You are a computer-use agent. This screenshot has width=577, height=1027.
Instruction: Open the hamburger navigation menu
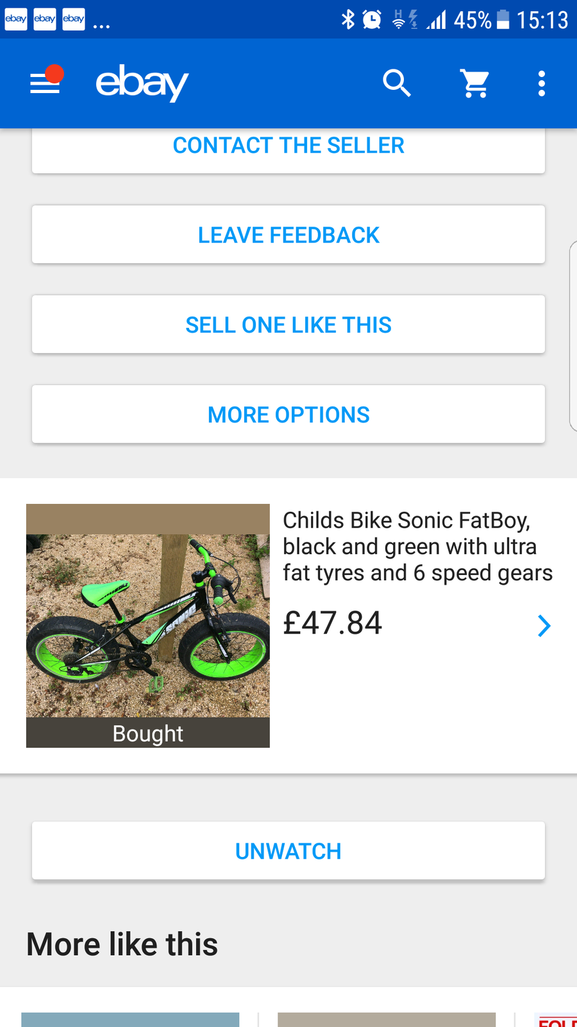pos(45,83)
